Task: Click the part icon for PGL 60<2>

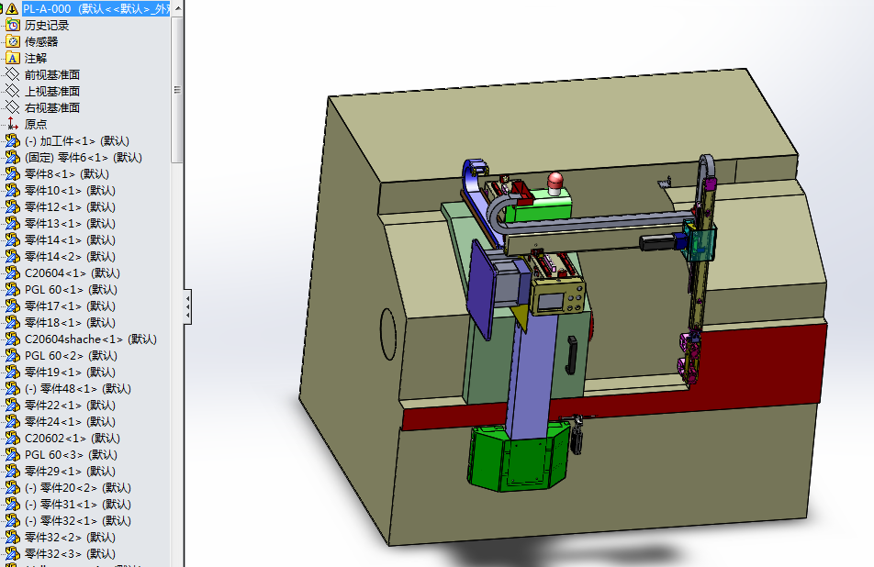Action: point(12,355)
